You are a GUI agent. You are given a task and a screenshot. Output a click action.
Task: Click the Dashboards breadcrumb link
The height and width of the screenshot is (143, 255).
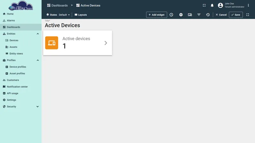57,5
